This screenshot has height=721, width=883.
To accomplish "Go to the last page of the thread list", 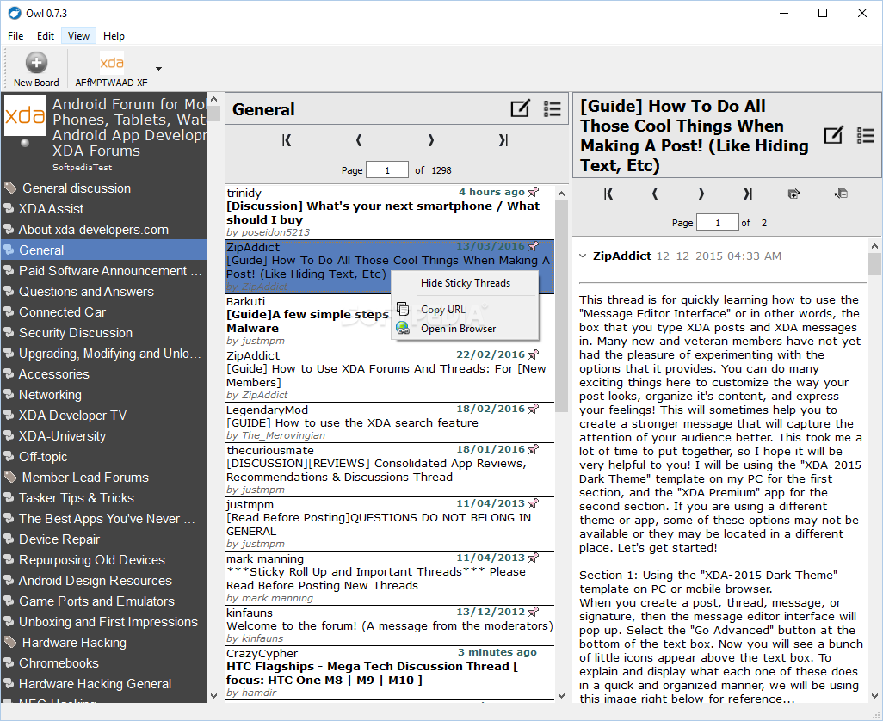I will (x=503, y=141).
